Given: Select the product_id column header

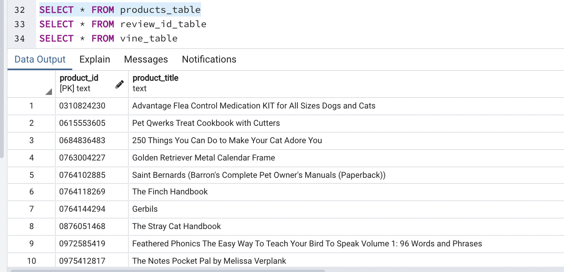Looking at the screenshot, I should [91, 84].
